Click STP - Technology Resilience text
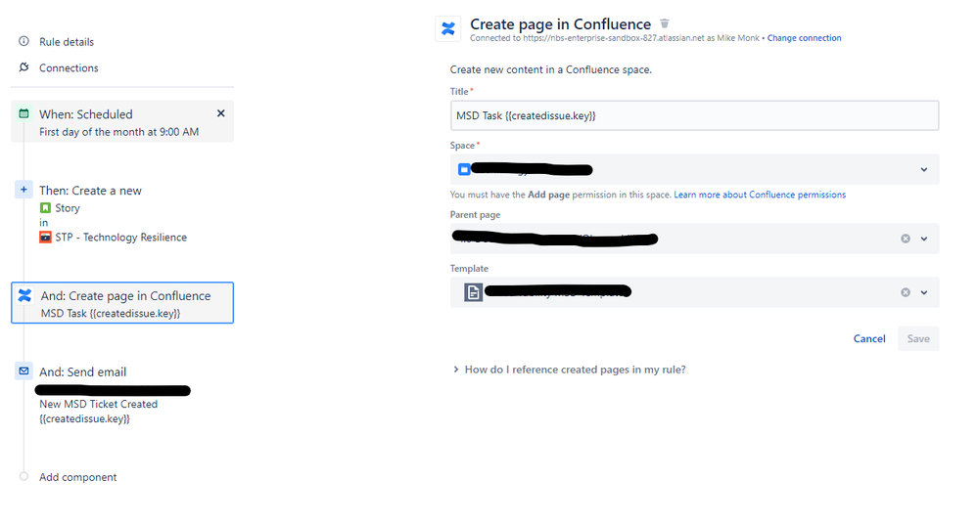 click(x=121, y=238)
